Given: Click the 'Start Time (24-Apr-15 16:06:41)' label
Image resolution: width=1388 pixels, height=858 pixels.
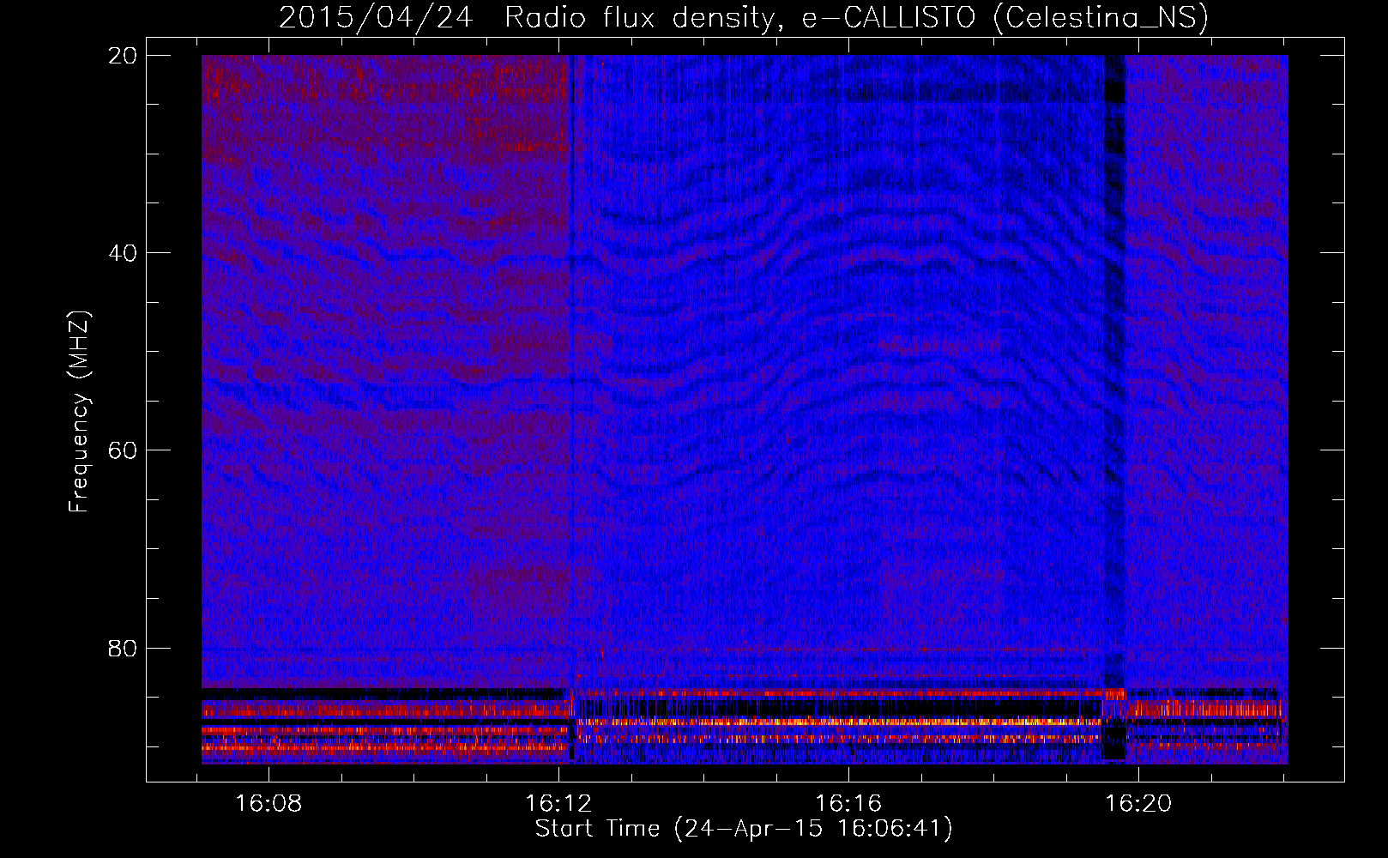Looking at the screenshot, I should pos(744,829).
